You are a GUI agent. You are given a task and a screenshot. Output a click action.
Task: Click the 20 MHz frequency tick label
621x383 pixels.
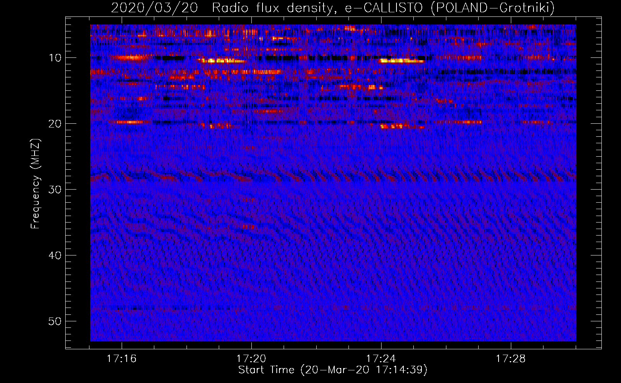pyautogui.click(x=55, y=124)
